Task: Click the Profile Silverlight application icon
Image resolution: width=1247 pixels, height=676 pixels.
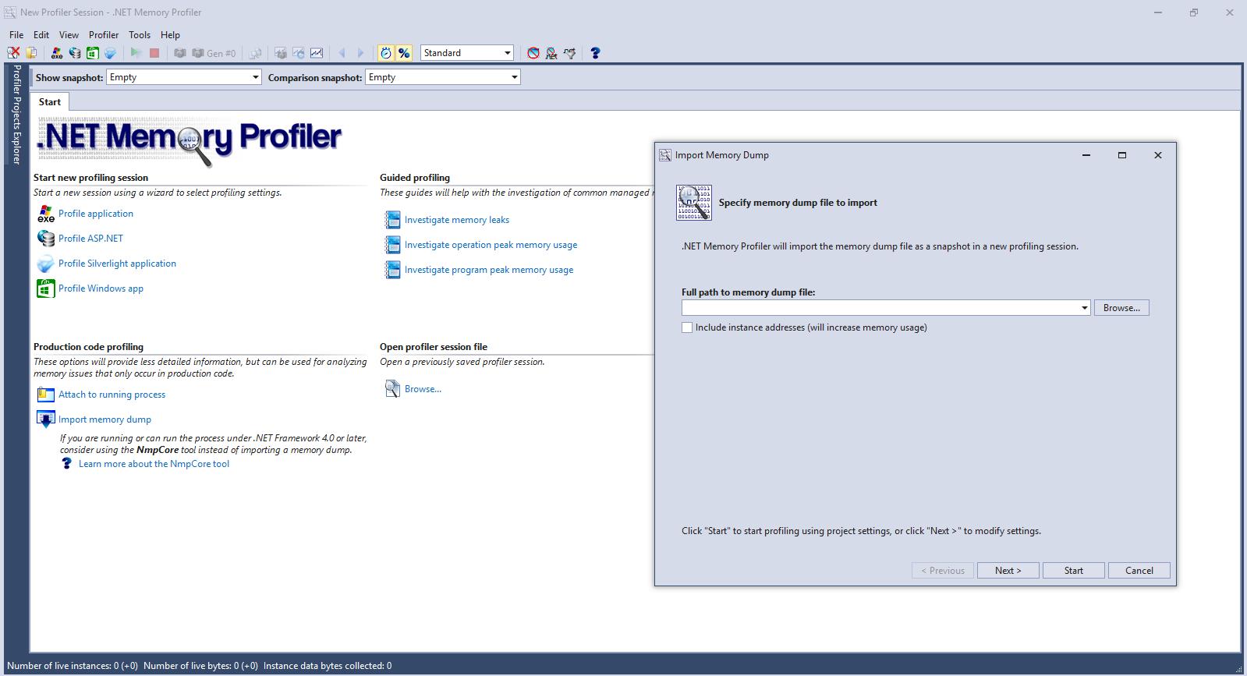Action: 46,264
